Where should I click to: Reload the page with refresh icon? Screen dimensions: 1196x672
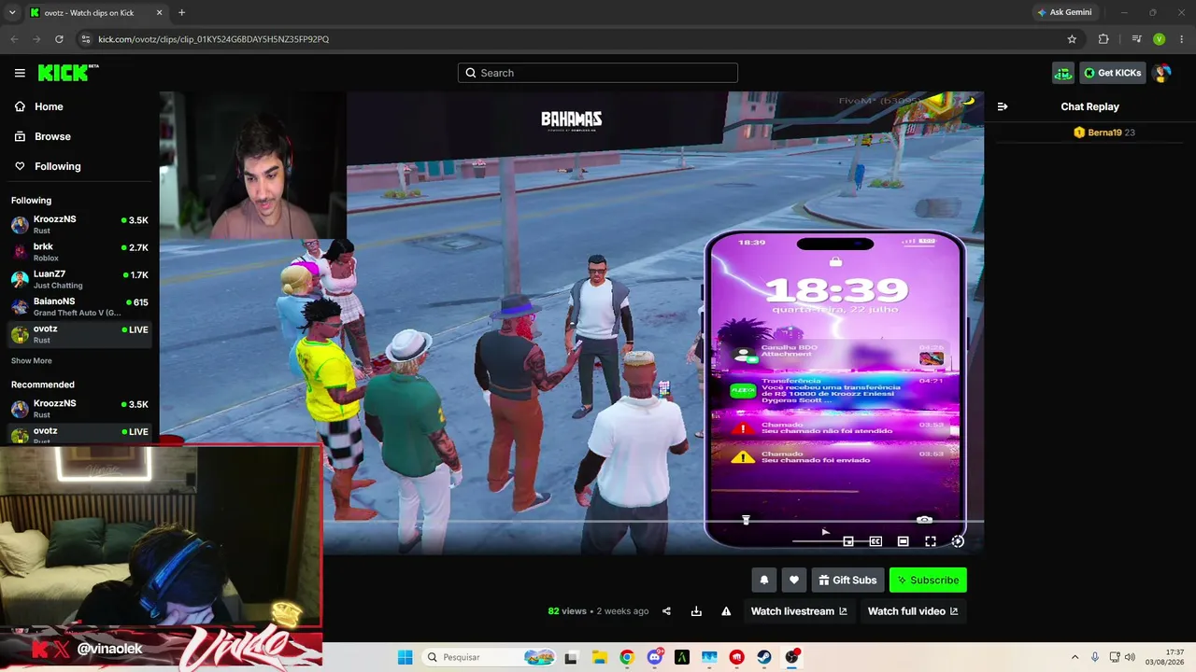click(x=59, y=39)
